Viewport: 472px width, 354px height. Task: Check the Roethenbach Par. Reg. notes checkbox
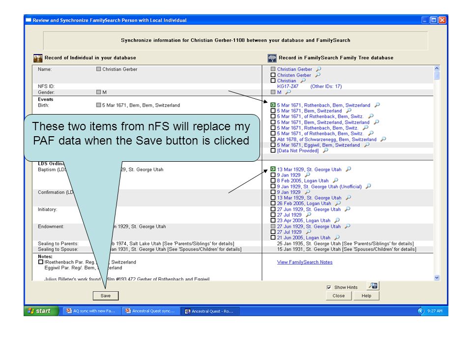click(x=41, y=262)
